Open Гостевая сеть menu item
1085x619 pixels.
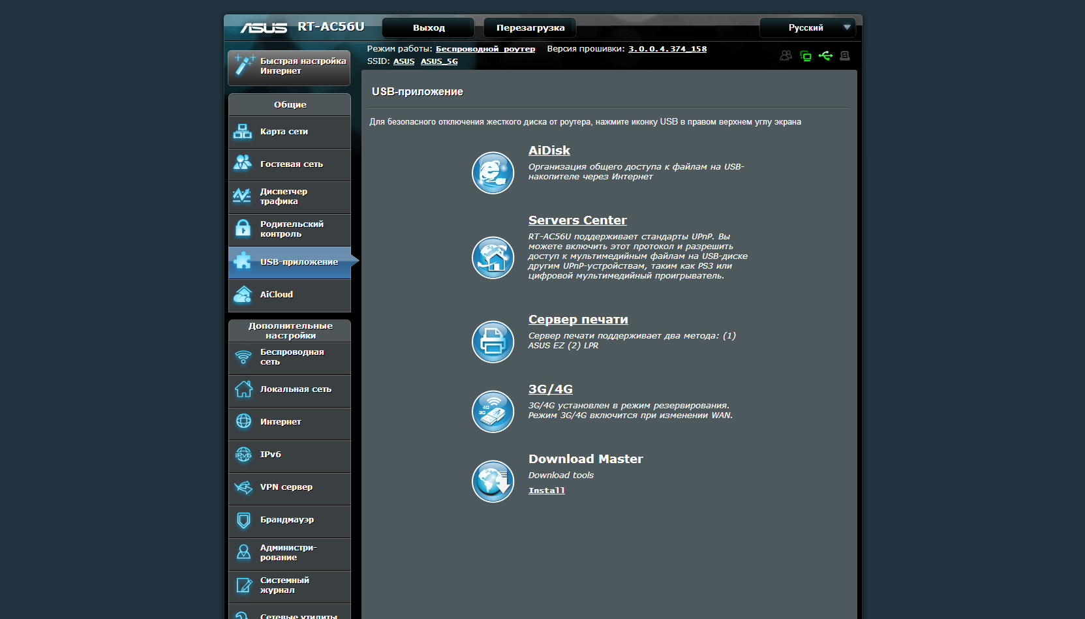290,164
